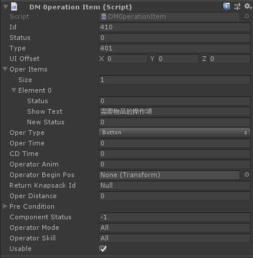Click the Oper Distance label
The height and width of the screenshot is (258, 253).
(x=33, y=196)
